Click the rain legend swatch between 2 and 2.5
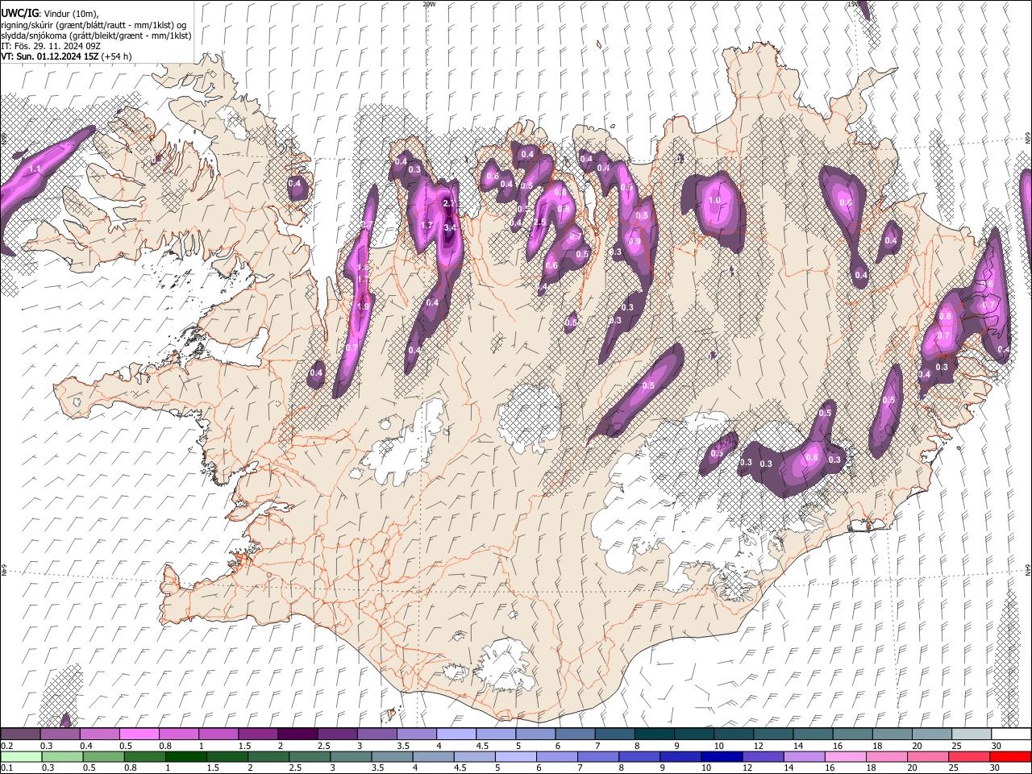This screenshot has height=774, width=1032. pos(270,756)
